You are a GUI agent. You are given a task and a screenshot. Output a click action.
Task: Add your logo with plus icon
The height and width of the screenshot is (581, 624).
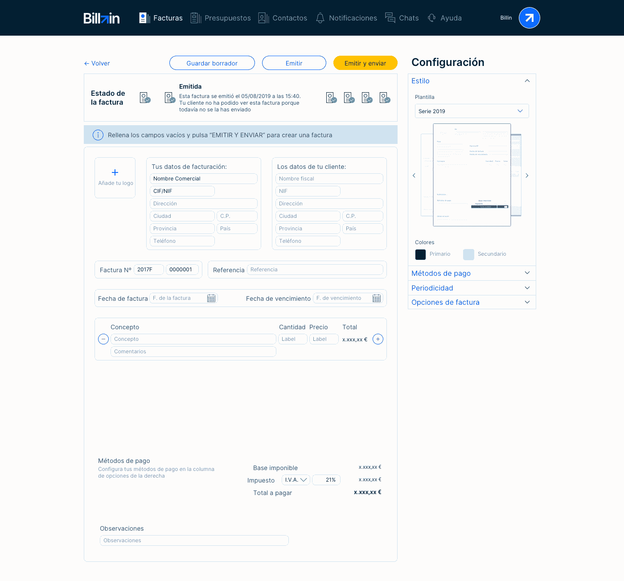click(x=115, y=177)
